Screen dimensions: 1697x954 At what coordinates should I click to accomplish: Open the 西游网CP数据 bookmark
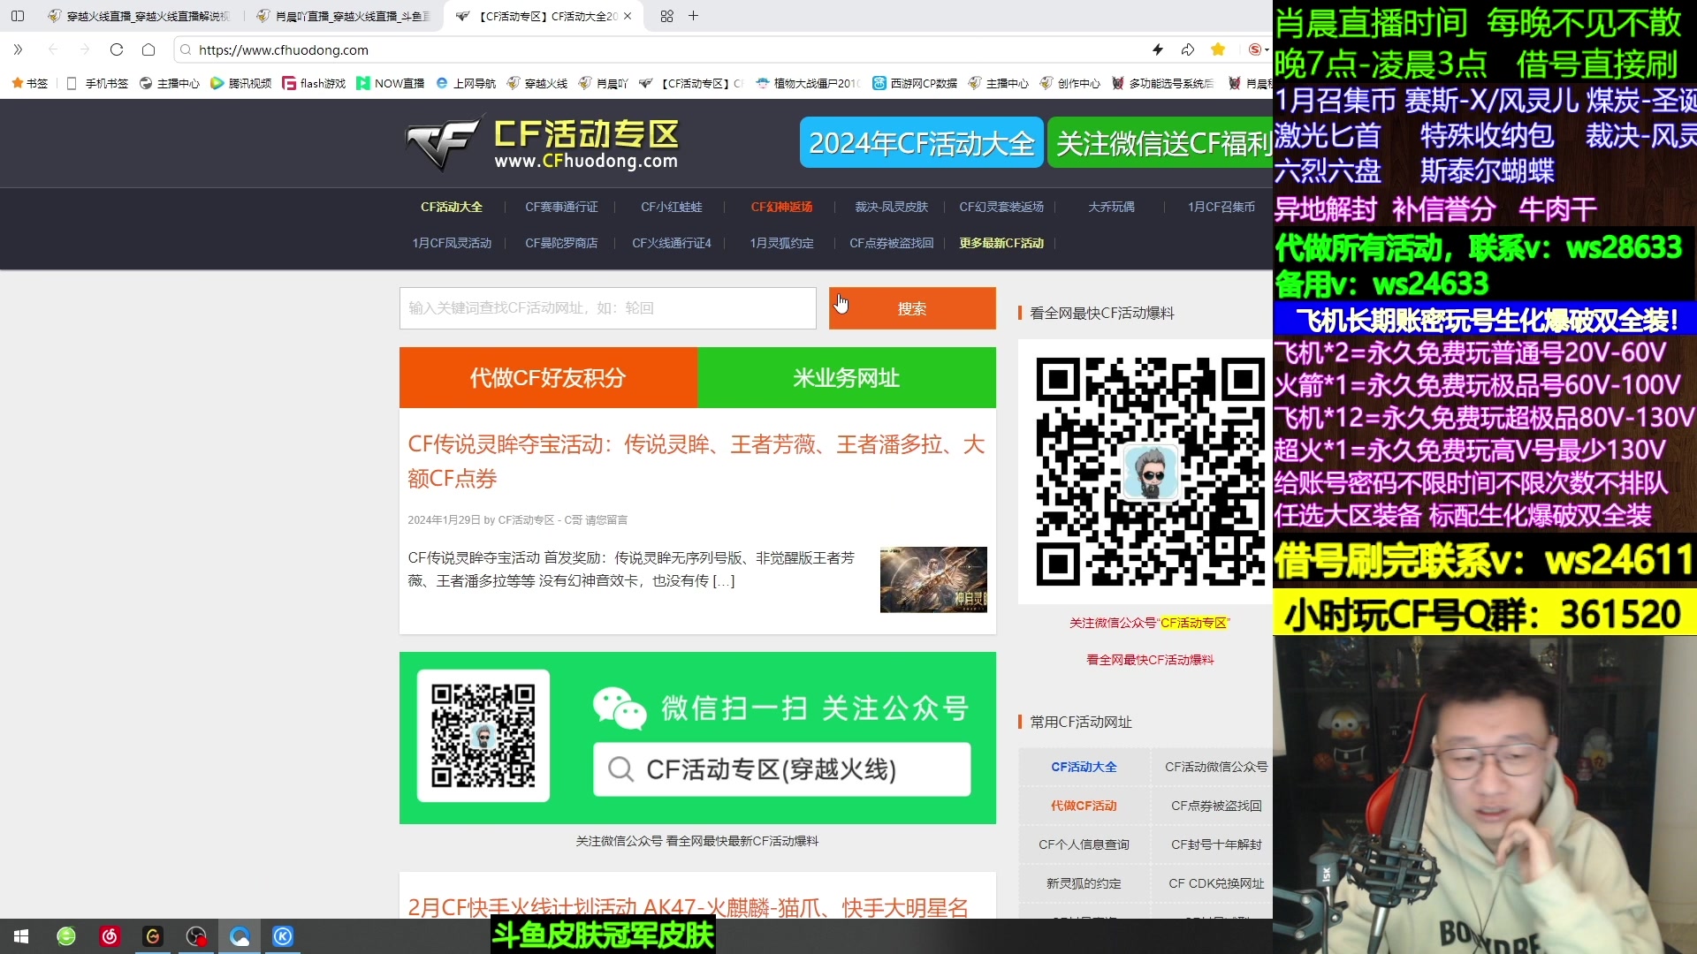pyautogui.click(x=915, y=83)
